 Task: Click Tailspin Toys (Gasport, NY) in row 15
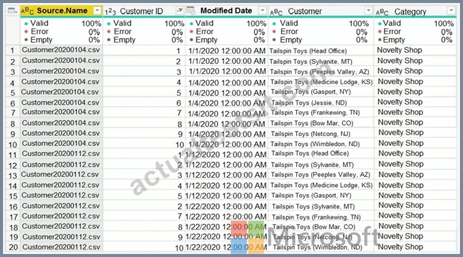point(311,196)
